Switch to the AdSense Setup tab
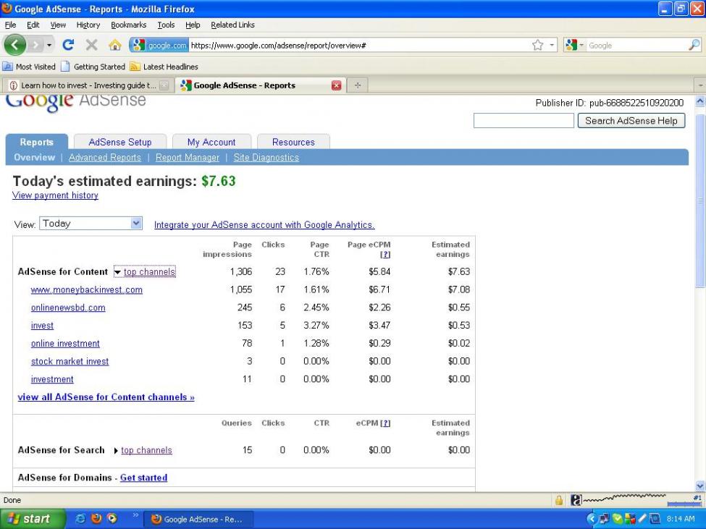706x529 pixels. pyautogui.click(x=119, y=143)
